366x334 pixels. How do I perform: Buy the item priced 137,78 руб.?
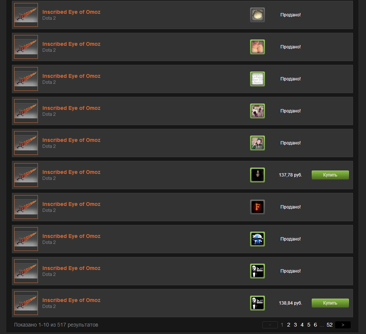pos(330,175)
